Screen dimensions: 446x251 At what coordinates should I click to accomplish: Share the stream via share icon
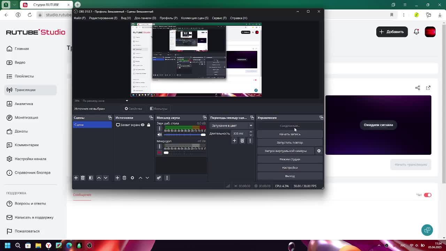(x=418, y=88)
